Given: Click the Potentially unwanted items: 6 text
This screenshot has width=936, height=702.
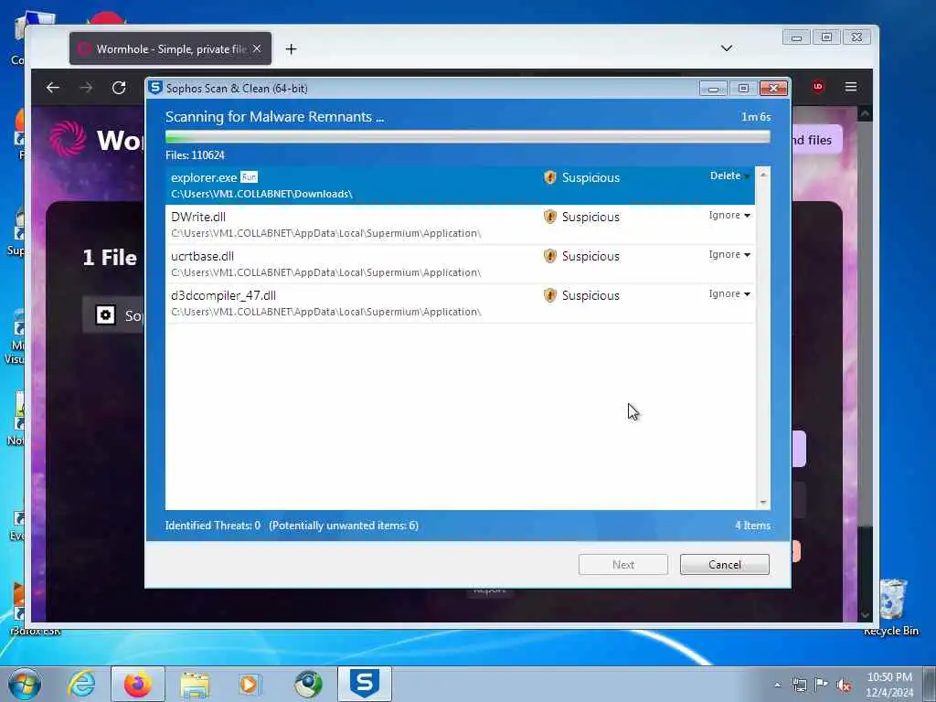Looking at the screenshot, I should [344, 526].
